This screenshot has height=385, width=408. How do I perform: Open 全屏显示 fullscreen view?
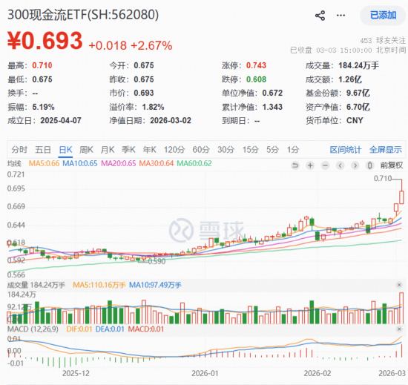386,150
